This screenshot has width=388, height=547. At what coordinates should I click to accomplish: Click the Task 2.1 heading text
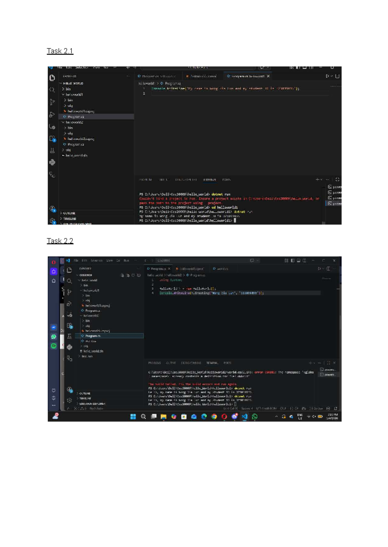[60, 51]
